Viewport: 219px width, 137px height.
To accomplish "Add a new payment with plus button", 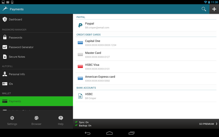I will click(x=214, y=9).
